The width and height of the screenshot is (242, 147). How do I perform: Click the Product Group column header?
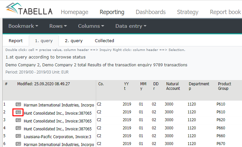(225, 86)
